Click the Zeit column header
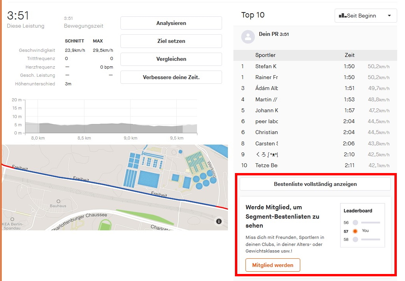 pyautogui.click(x=349, y=55)
